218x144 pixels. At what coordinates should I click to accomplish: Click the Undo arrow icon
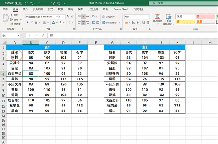coord(32,3)
